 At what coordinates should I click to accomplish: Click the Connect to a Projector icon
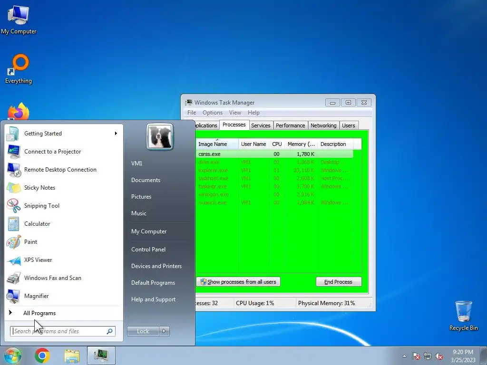(x=14, y=152)
